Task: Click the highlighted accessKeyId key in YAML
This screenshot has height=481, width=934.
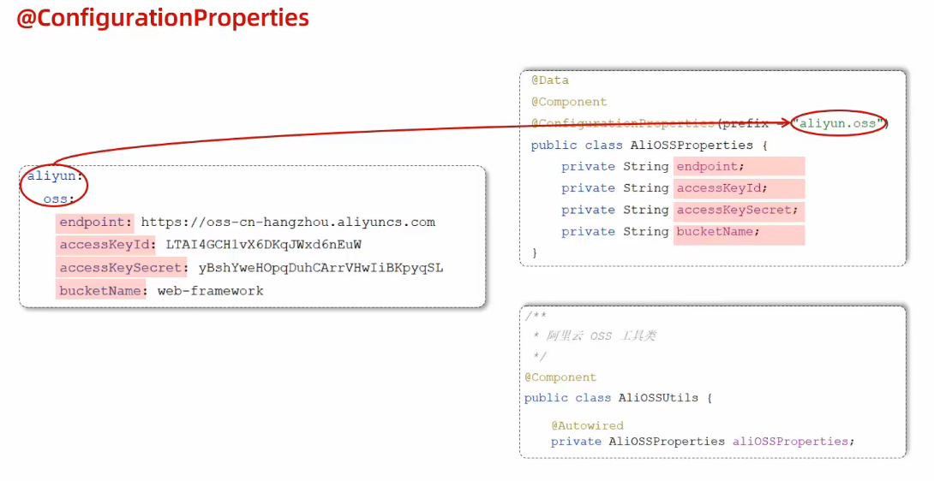Action: click(x=107, y=245)
